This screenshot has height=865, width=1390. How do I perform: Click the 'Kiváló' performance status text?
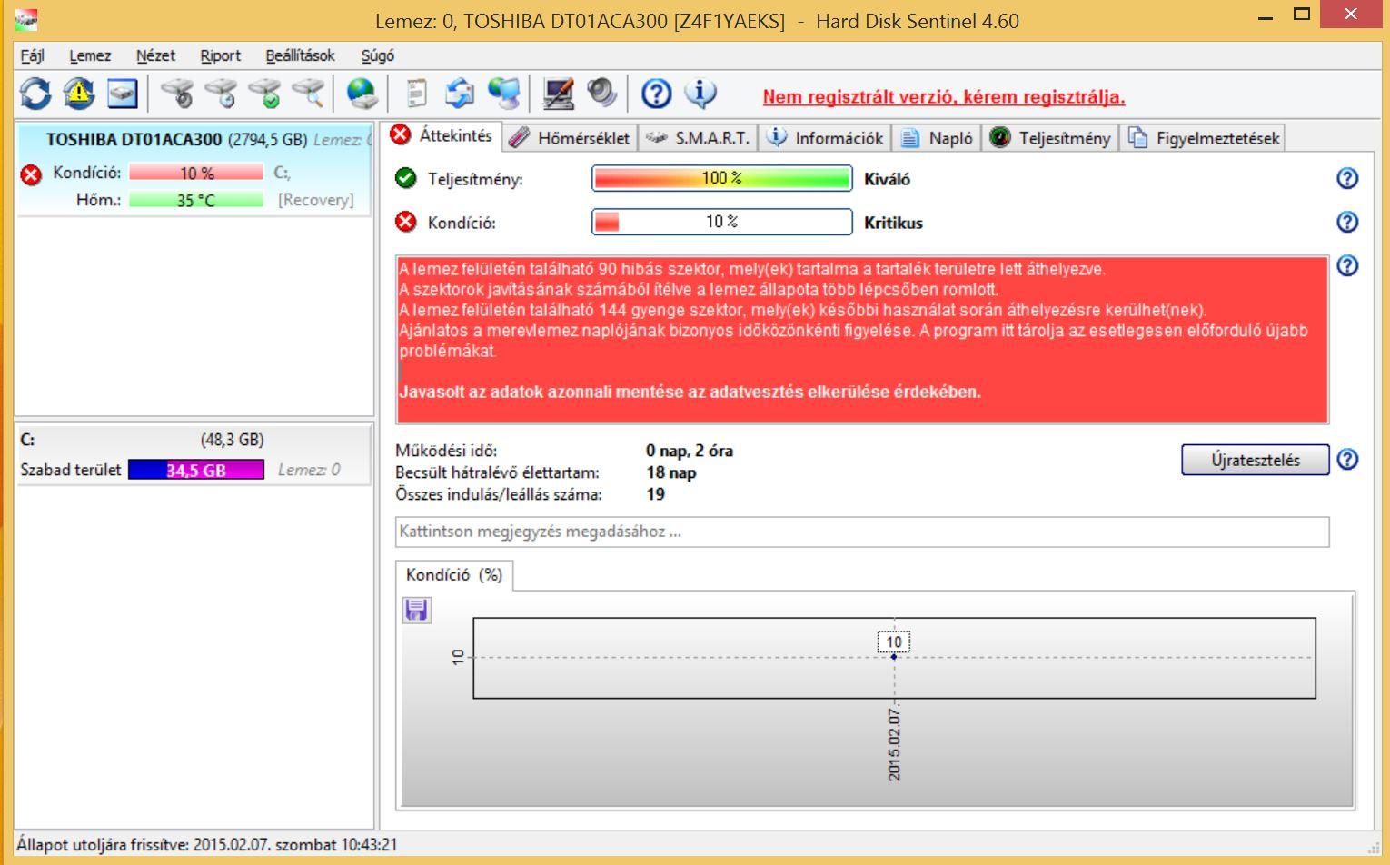(887, 179)
